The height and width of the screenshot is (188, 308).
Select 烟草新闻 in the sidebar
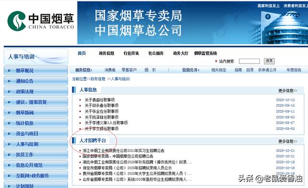click(x=36, y=113)
